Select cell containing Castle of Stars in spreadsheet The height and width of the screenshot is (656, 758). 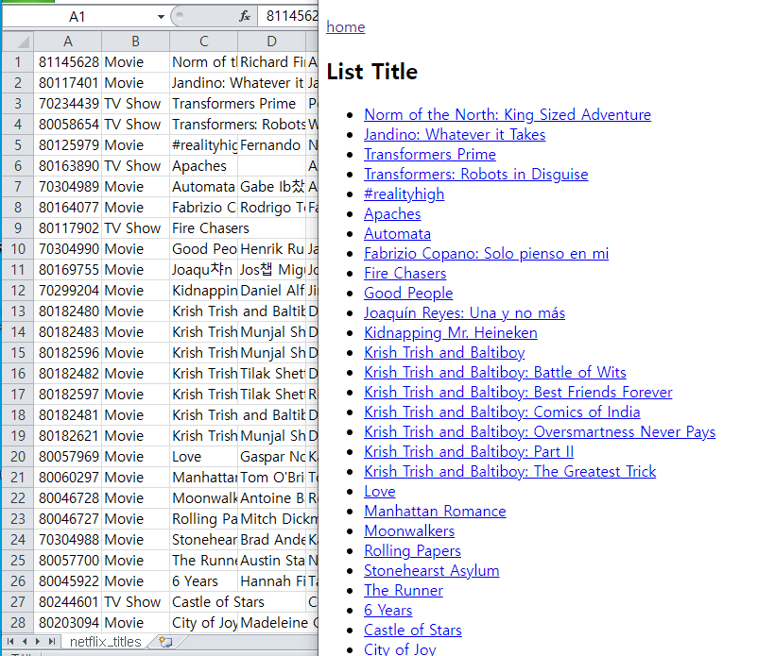[x=204, y=602]
